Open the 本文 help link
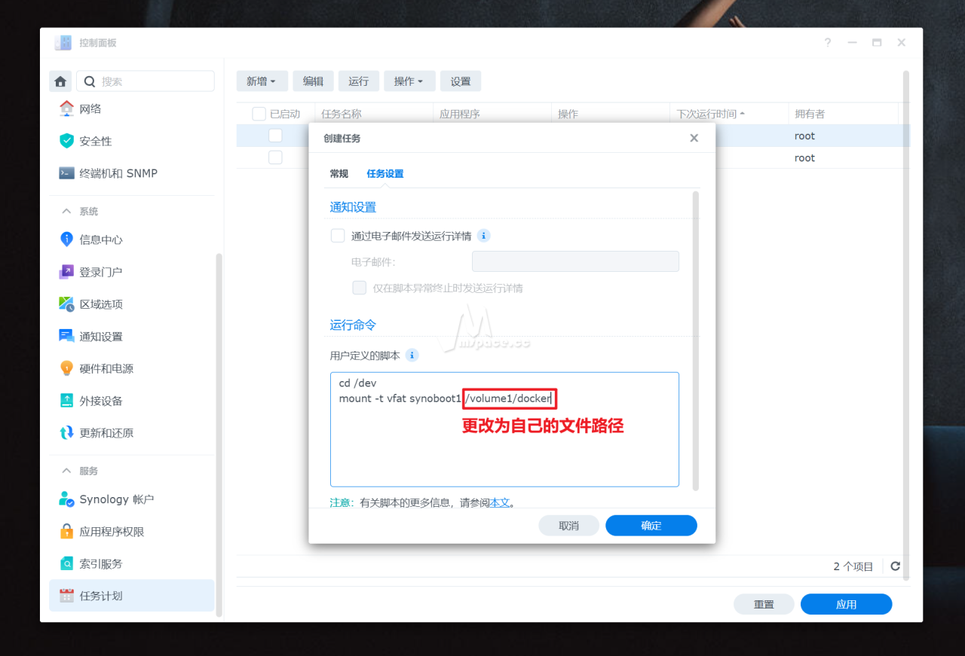This screenshot has width=965, height=656. (x=500, y=502)
